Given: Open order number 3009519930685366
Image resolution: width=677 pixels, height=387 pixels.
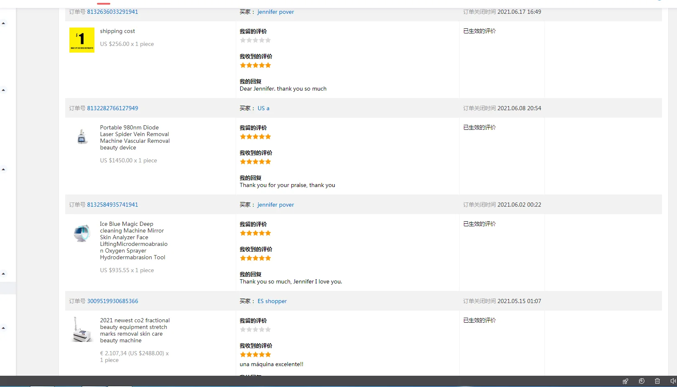Looking at the screenshot, I should click(x=112, y=301).
